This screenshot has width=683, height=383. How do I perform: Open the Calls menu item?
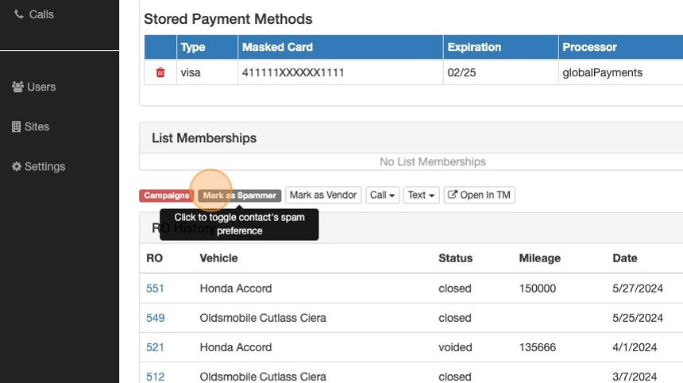[x=41, y=14]
